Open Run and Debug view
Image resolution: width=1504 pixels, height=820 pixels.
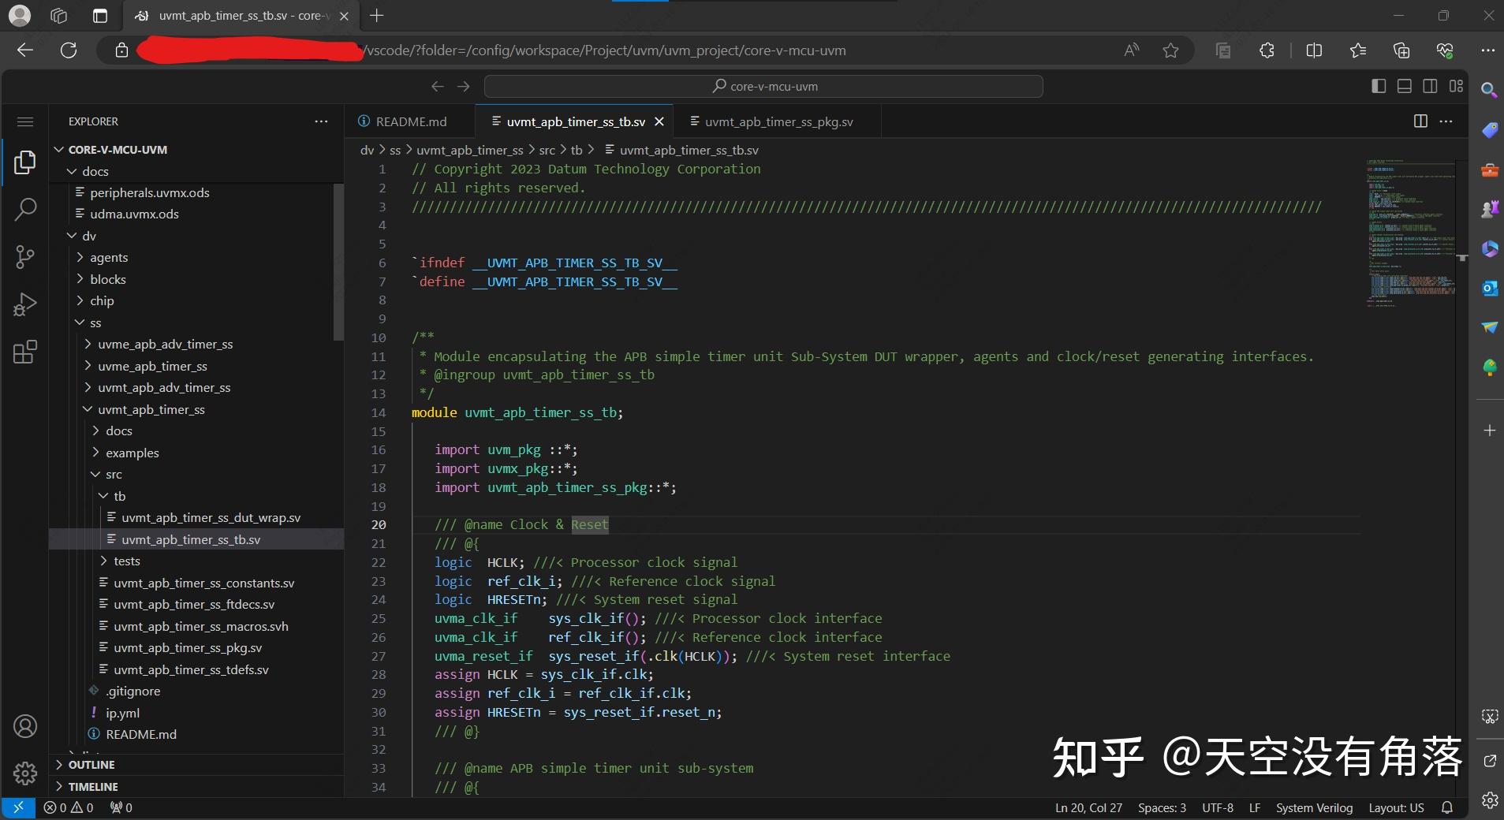25,304
